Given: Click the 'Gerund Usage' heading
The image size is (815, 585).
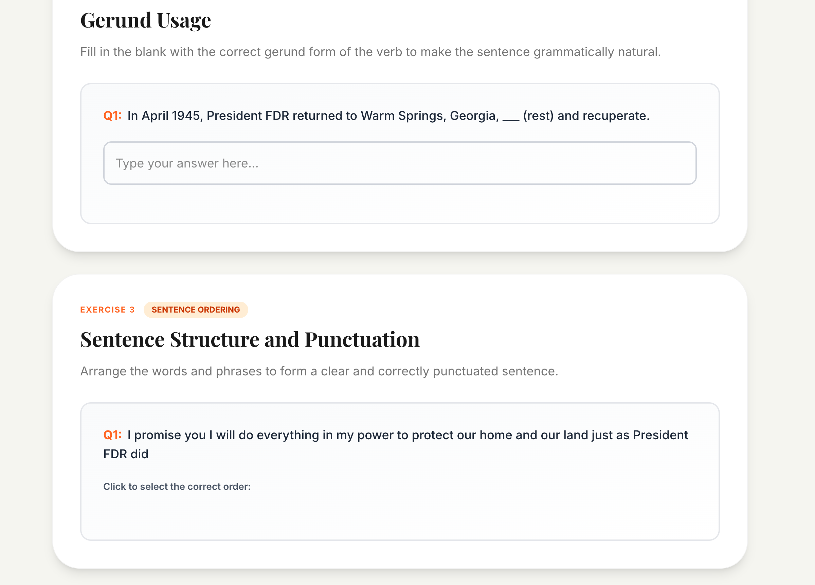Looking at the screenshot, I should [146, 20].
